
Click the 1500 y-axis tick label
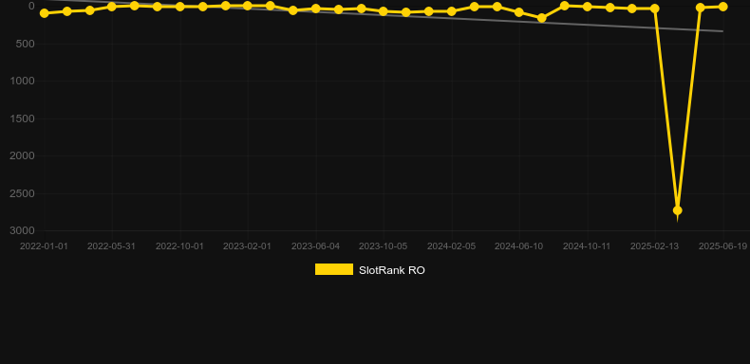pos(23,118)
